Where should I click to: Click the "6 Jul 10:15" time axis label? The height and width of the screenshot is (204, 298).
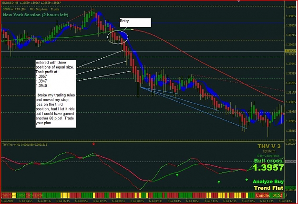(174, 201)
